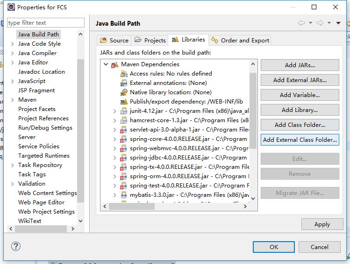Screen dimensions: 350x264
Task: Select Server in the category tree
Action: point(27,137)
